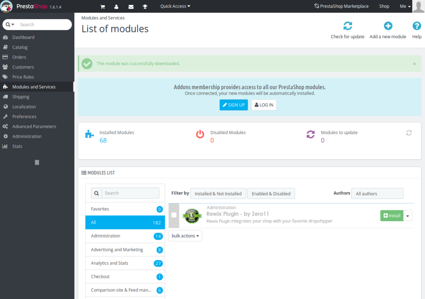Filter by Analytics and Stats category
Screen dimensions: 425x299
pos(125,263)
